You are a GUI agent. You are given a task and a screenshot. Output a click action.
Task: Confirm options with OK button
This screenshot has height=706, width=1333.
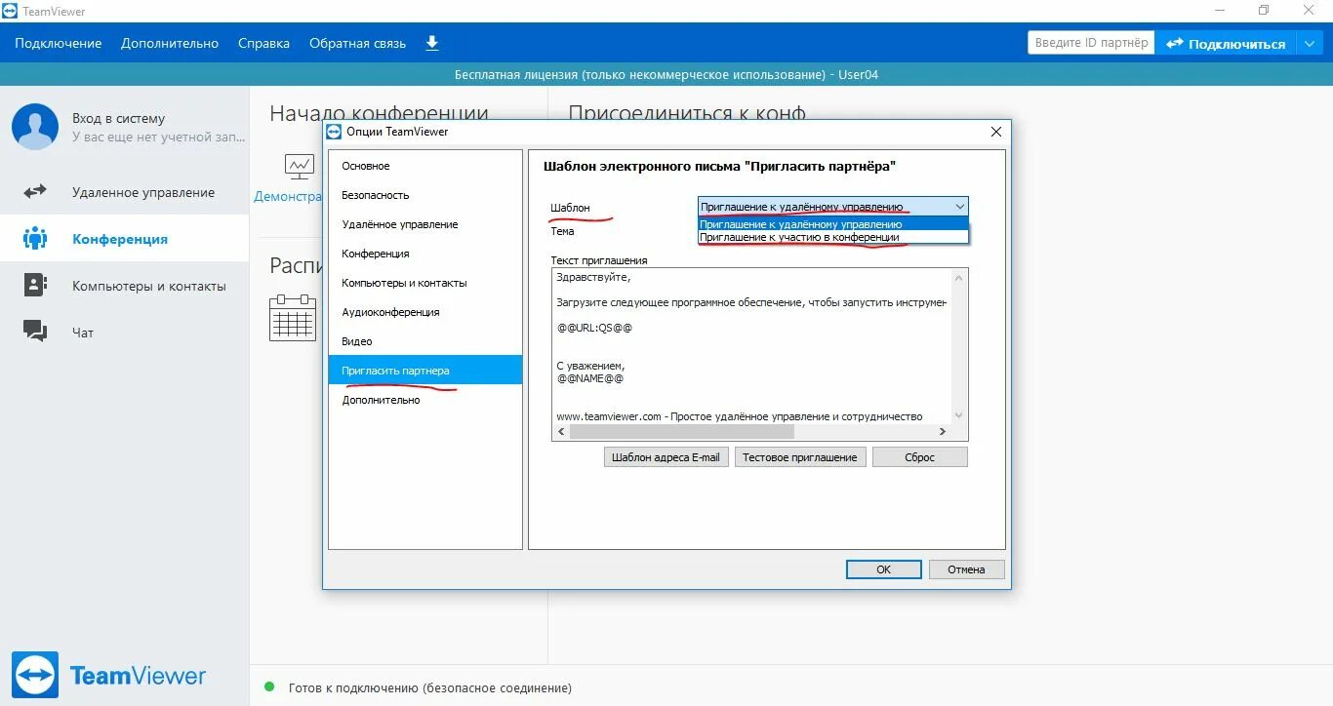884,569
